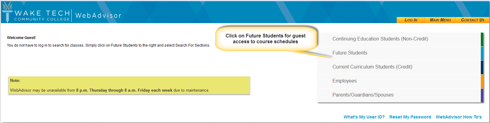Click the Wake Tech torch logo icon
This screenshot has height=123, width=490.
click(7, 12)
